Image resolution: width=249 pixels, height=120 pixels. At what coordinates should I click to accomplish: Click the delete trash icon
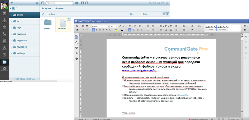coord(167,3)
